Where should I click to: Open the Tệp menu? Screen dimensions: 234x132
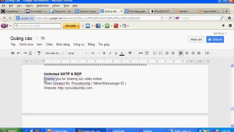click(13, 44)
